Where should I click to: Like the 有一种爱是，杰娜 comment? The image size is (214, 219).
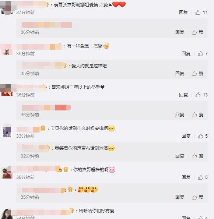tap(203, 54)
